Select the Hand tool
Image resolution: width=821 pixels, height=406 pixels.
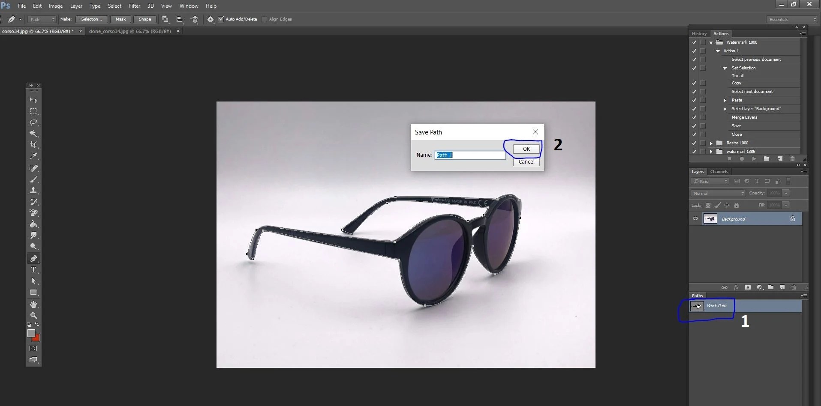(x=33, y=304)
